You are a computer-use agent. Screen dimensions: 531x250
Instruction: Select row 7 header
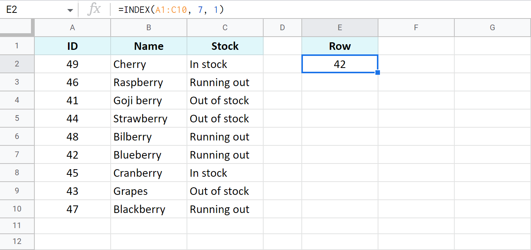pyautogui.click(x=17, y=154)
